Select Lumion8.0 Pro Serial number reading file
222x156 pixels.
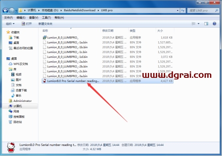pyautogui.click(x=108, y=81)
